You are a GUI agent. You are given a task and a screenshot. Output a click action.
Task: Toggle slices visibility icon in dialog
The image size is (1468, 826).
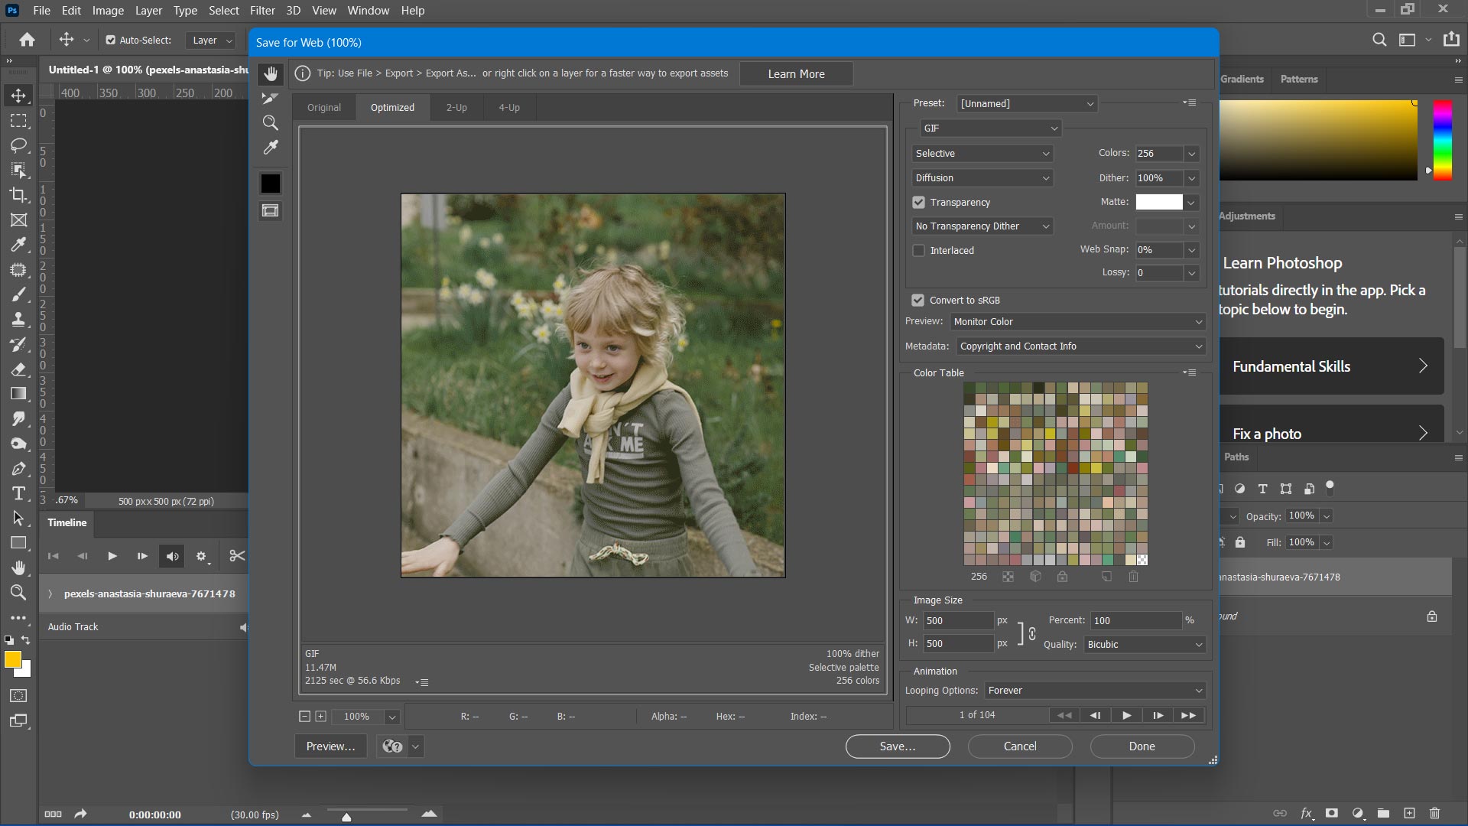[270, 210]
